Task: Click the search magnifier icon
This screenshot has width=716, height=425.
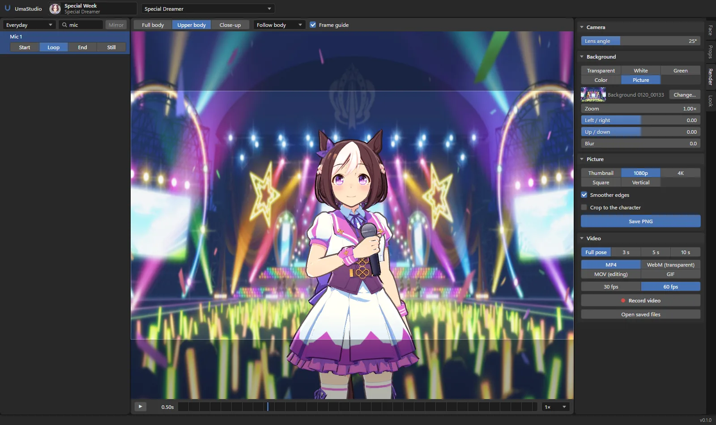Action: tap(64, 25)
